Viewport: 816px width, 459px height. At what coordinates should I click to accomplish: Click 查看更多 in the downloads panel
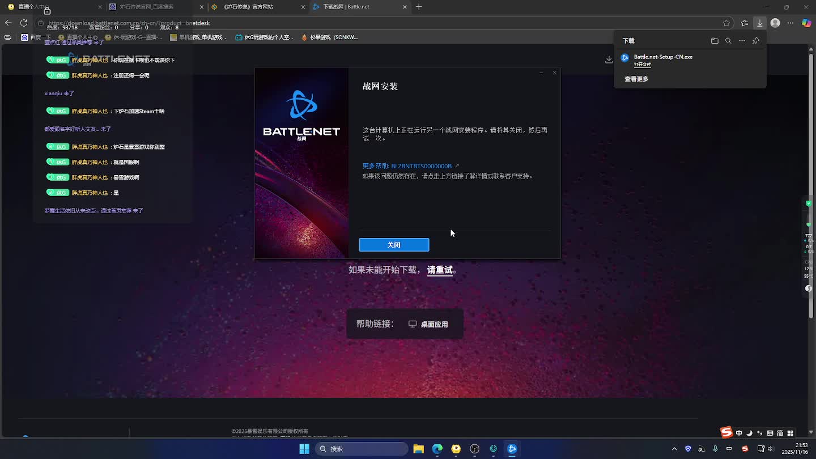(636, 79)
